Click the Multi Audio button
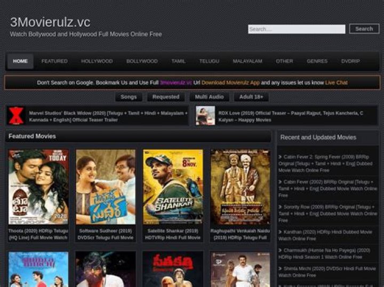The width and height of the screenshot is (384, 287). 210,97
